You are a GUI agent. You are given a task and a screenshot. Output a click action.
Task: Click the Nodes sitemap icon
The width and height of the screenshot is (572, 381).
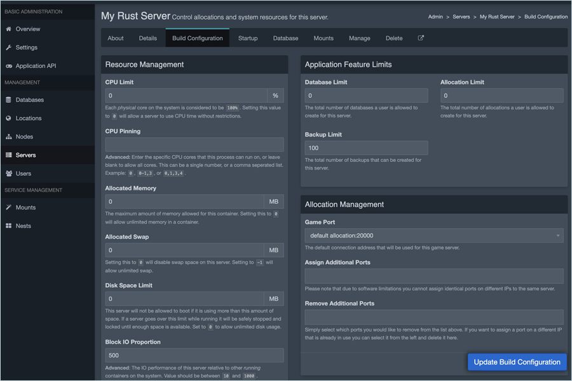point(9,137)
